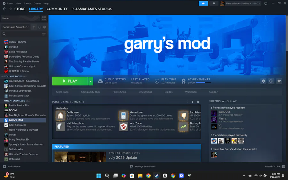Screen dimensions: 288x180
Task: Open the launch options dropdown next to Play
Action: [91, 81]
